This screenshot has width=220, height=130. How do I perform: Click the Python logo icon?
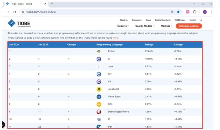(x=99, y=51)
